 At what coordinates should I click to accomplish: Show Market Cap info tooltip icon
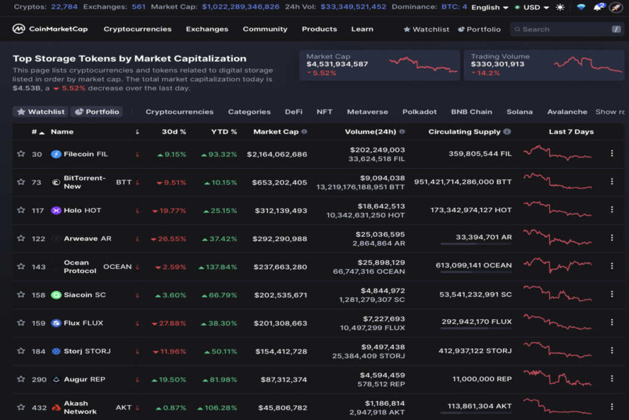pyautogui.click(x=305, y=132)
